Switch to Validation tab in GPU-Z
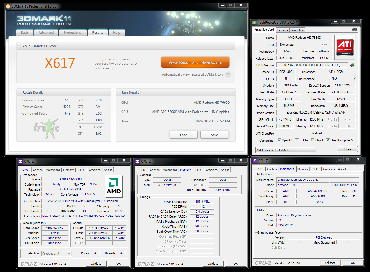Screen dimensions: 370x272 [x=297, y=30]
